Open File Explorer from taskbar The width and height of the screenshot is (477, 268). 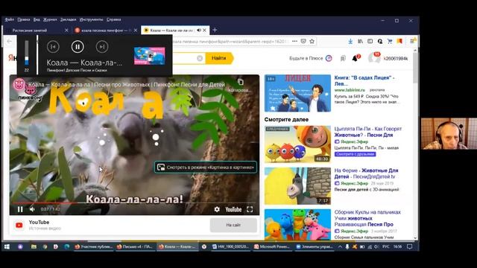[x=34, y=246]
